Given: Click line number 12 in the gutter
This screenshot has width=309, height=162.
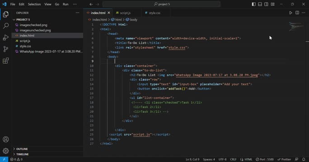Looking at the screenshot, I should tap(91, 75).
